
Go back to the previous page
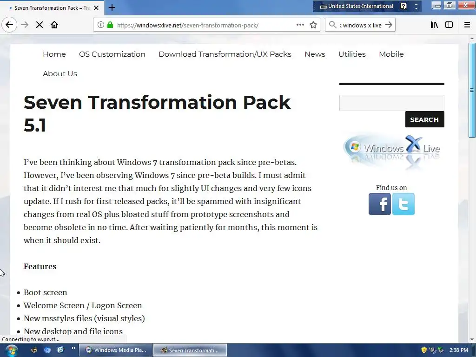(x=9, y=25)
